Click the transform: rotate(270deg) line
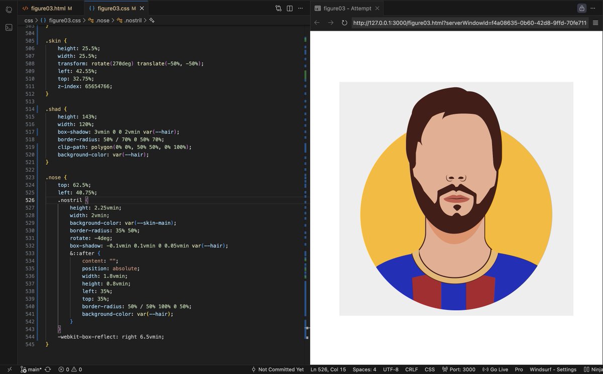The image size is (603, 374). 131,64
